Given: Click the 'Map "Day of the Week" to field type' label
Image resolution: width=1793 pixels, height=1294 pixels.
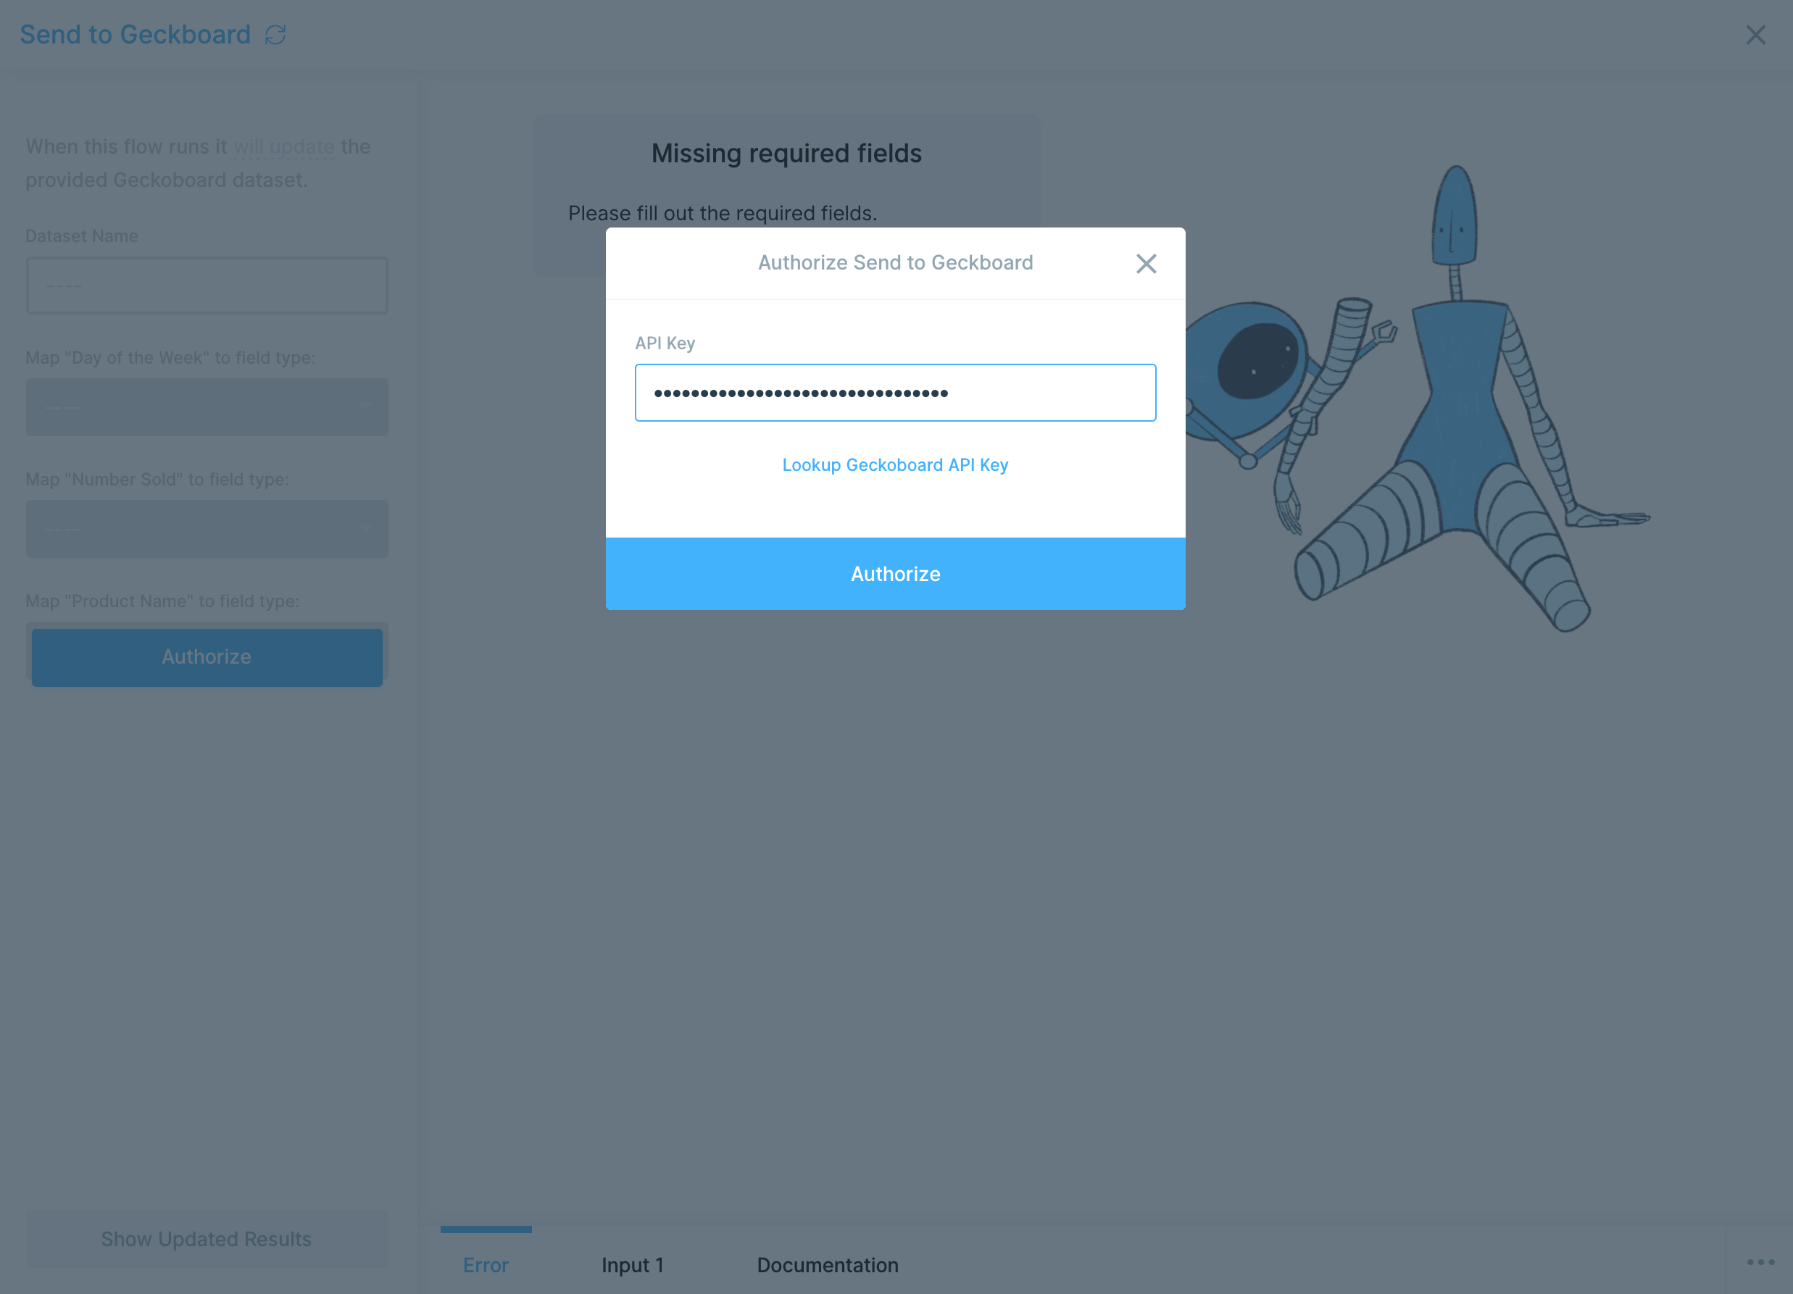Looking at the screenshot, I should [170, 357].
